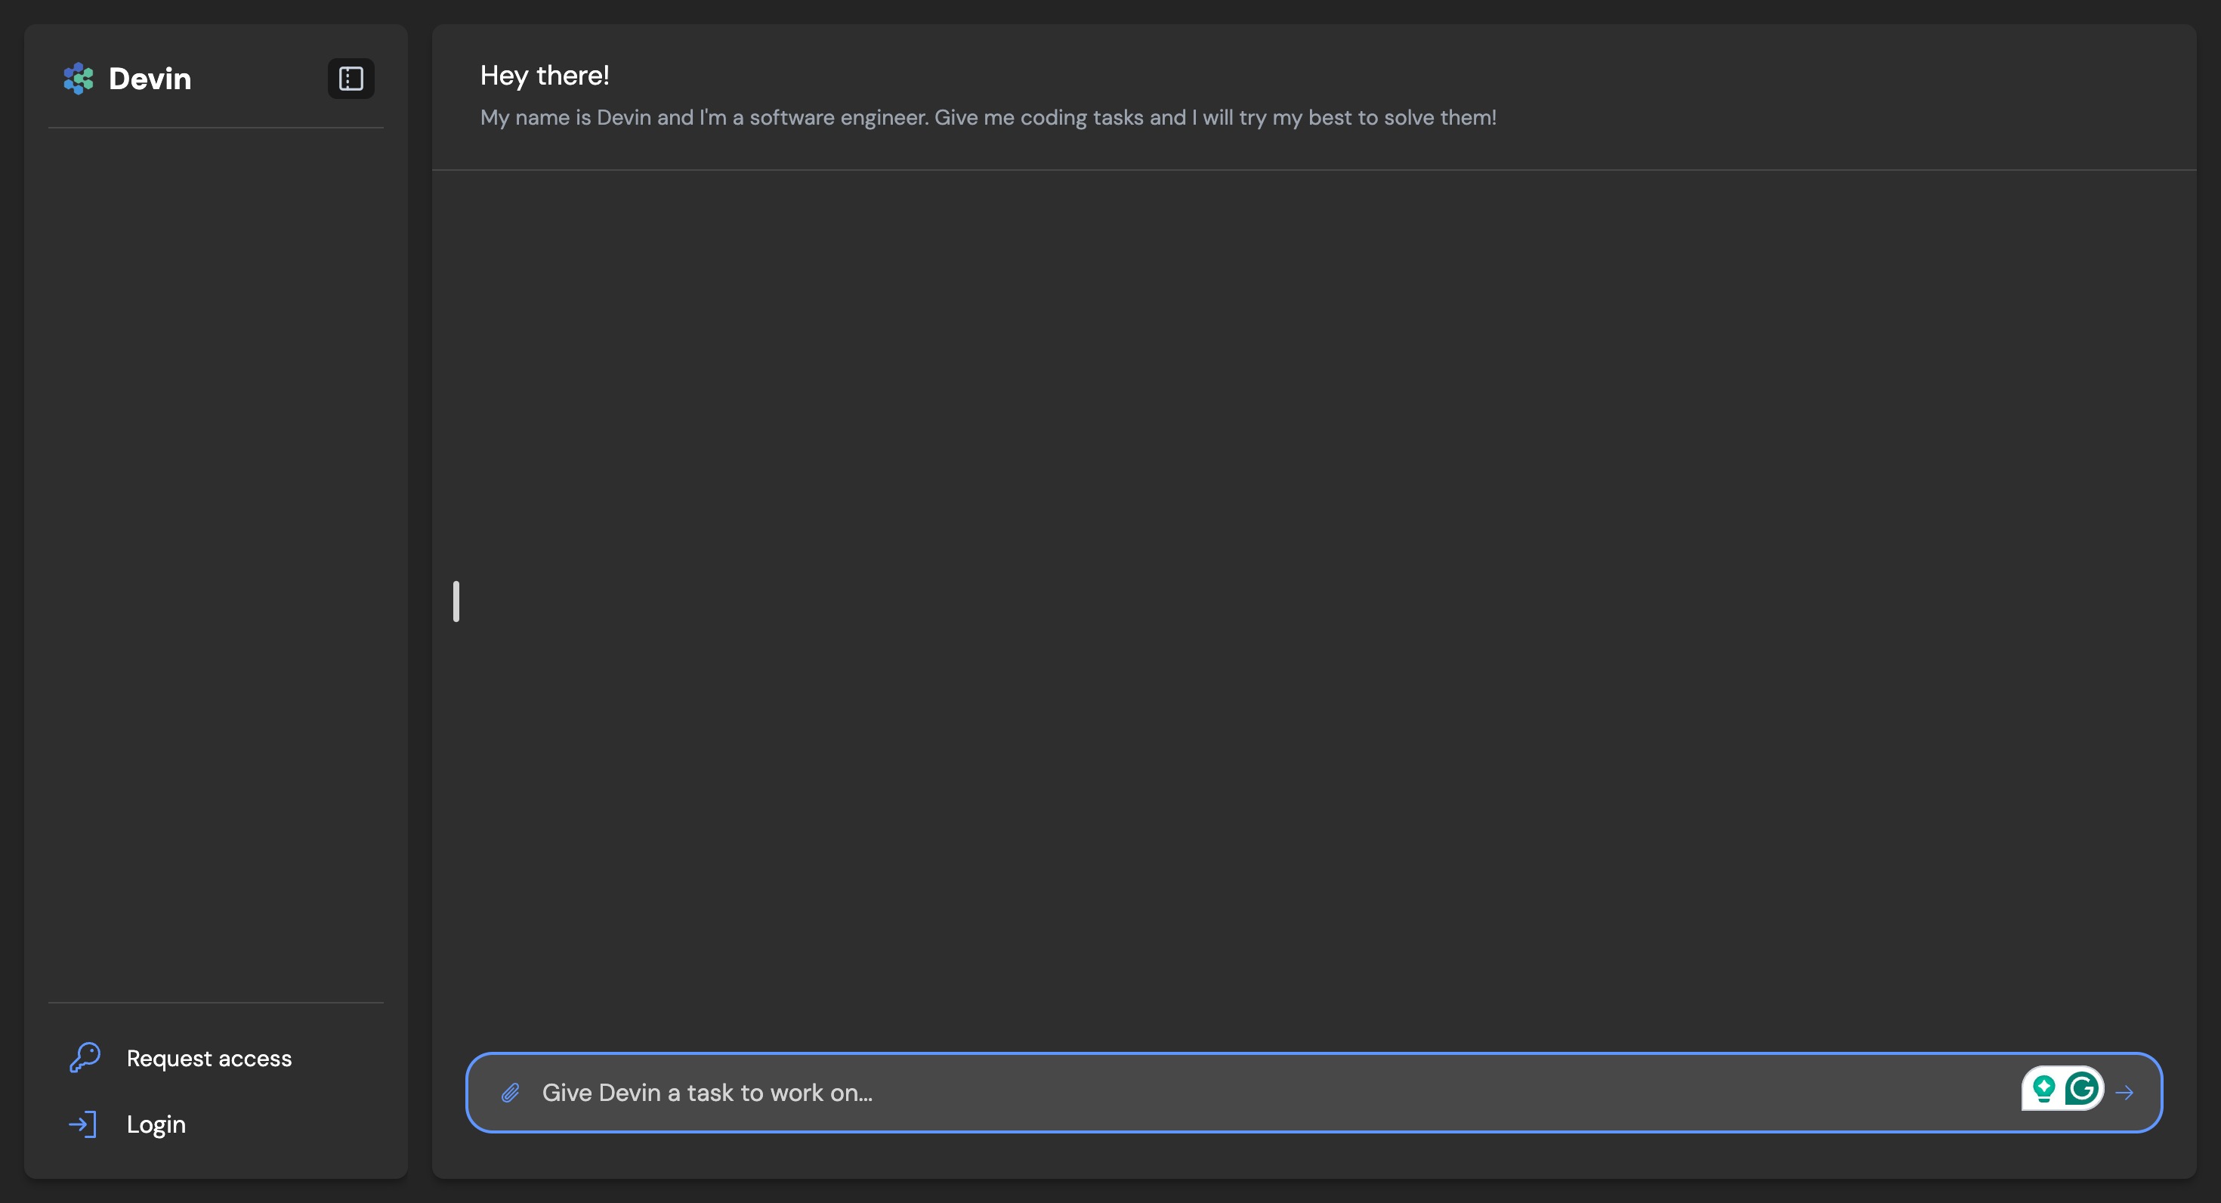Click the key icon beside Request access

85,1057
